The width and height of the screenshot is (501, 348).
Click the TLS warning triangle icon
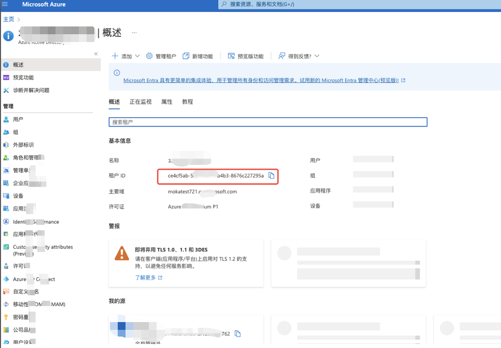pos(122,254)
